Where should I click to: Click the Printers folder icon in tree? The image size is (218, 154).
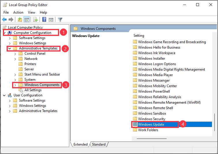pos(20,64)
